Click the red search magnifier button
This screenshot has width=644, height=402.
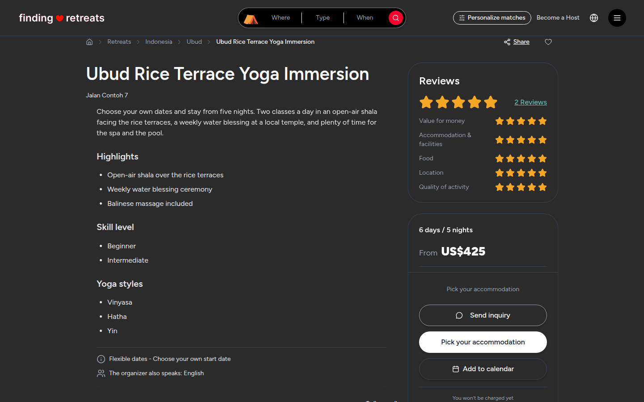[396, 18]
